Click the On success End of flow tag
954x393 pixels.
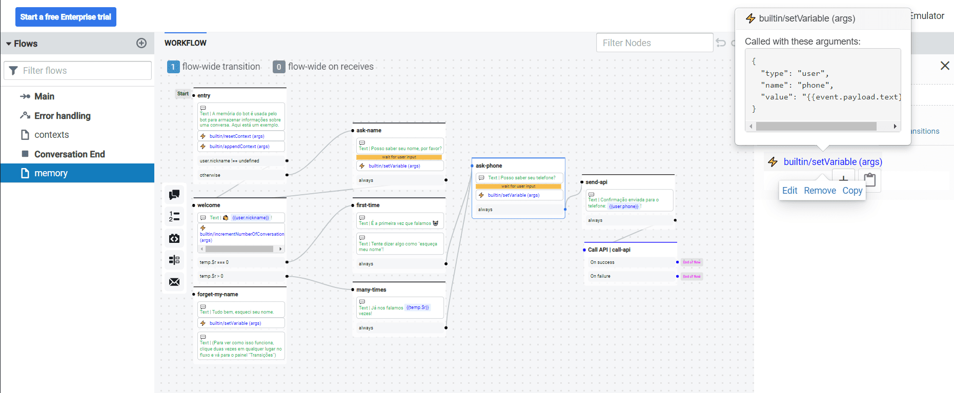(692, 262)
